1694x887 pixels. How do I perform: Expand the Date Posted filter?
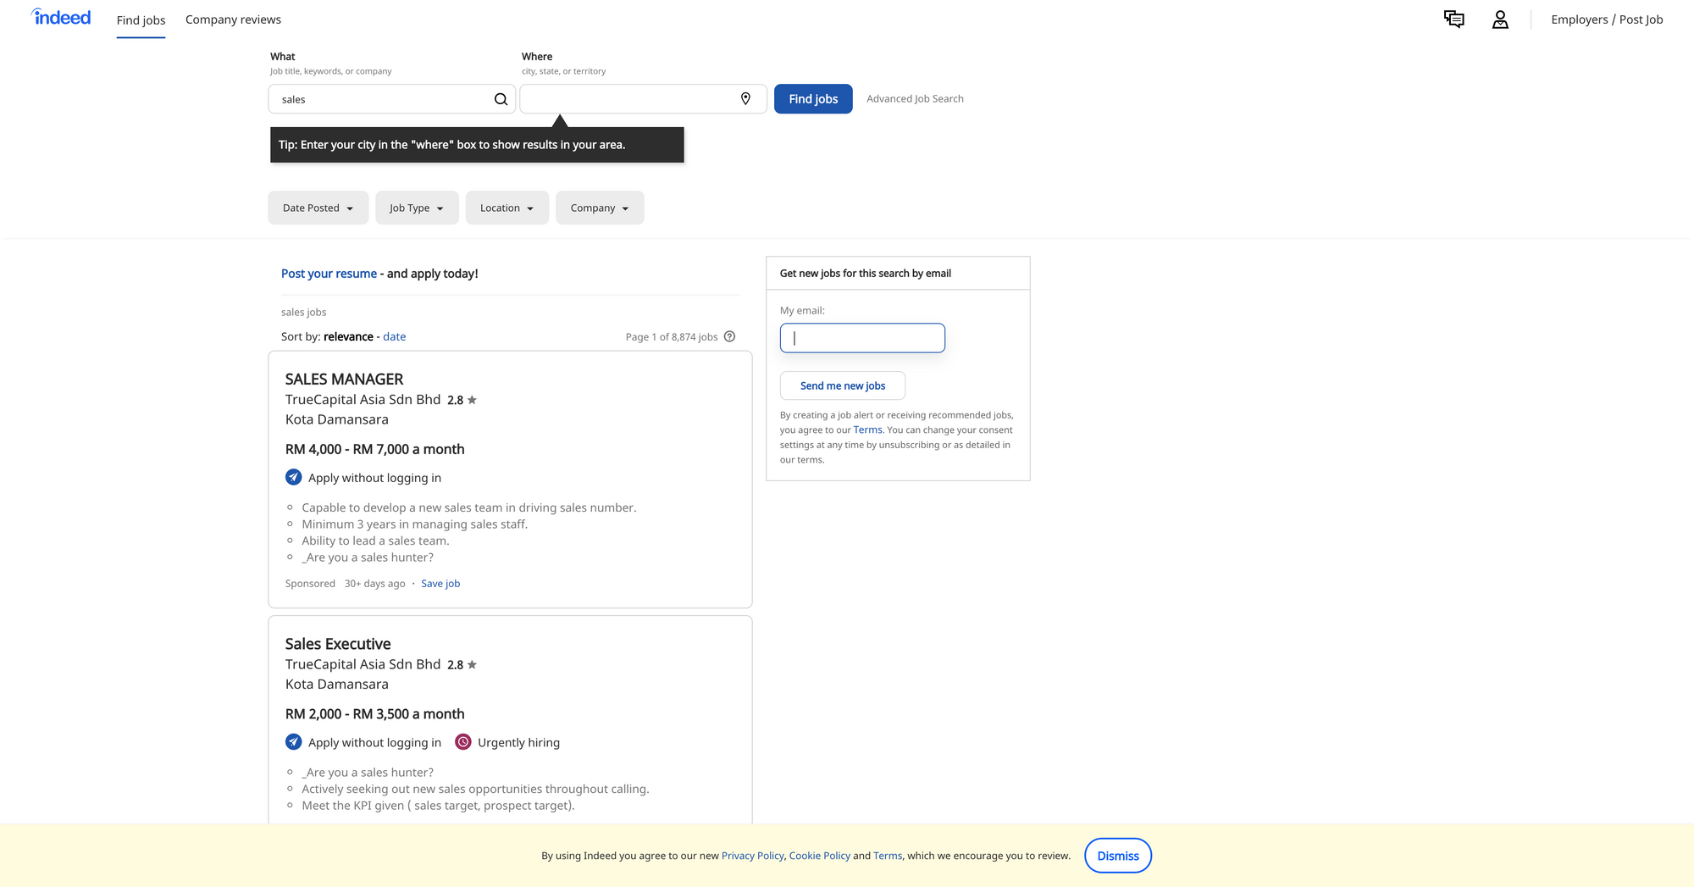point(318,208)
